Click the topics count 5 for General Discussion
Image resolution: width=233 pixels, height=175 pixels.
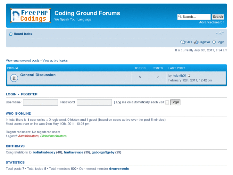(x=140, y=77)
